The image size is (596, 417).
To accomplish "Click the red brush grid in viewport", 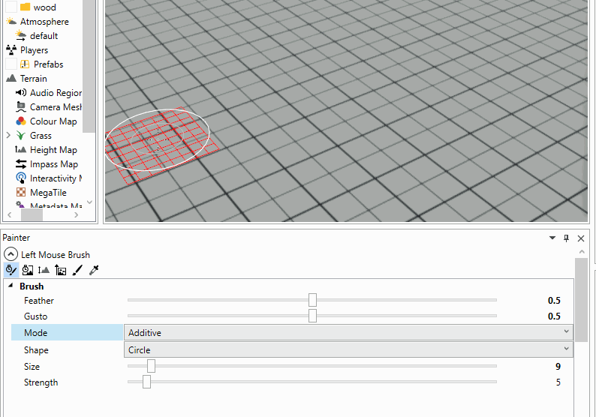I will pos(162,145).
